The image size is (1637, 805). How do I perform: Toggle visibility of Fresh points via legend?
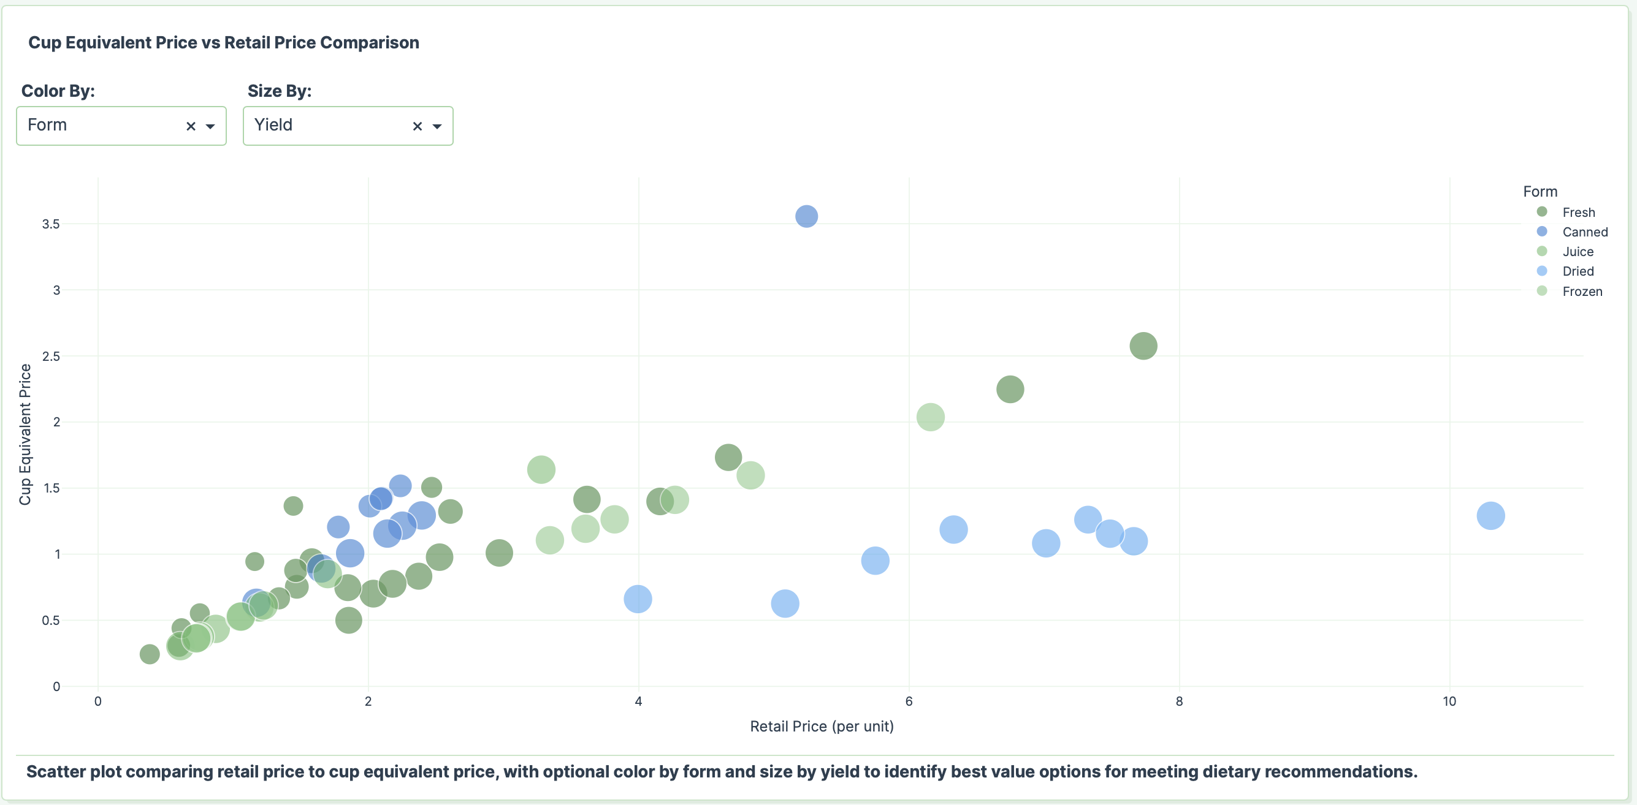pos(1579,212)
